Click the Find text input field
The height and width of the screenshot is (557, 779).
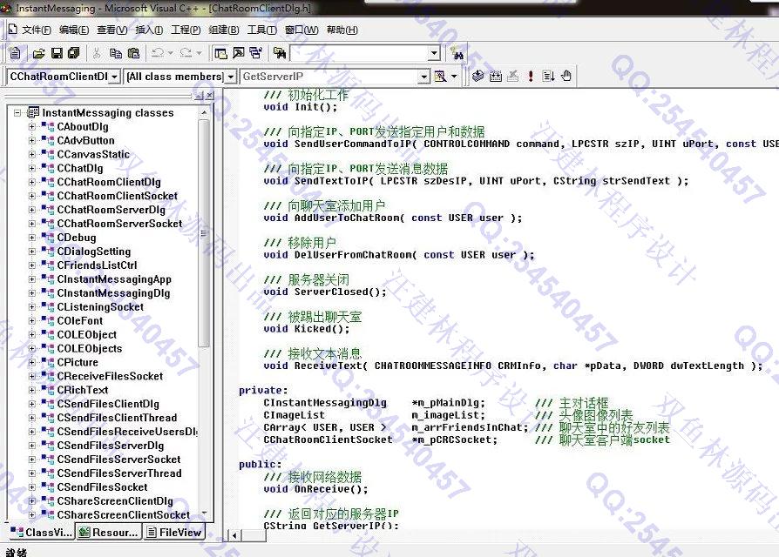[x=359, y=53]
